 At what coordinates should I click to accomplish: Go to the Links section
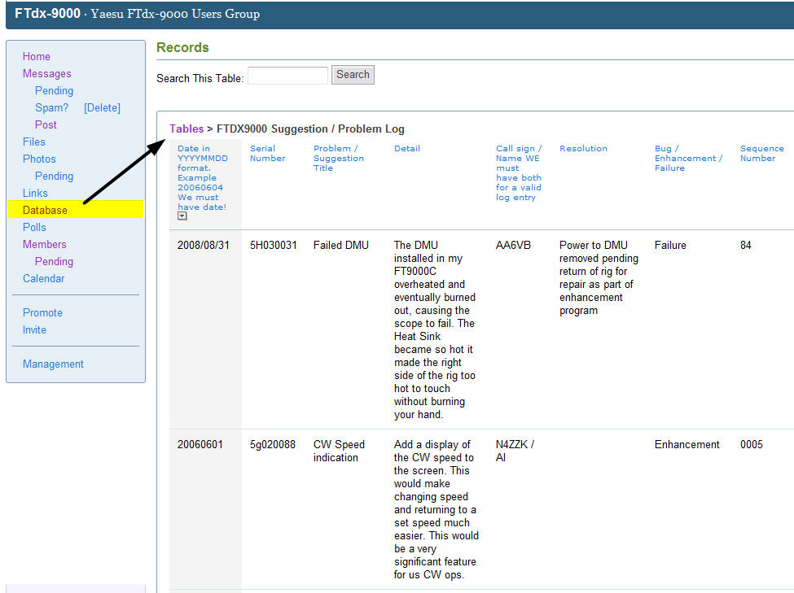(35, 194)
